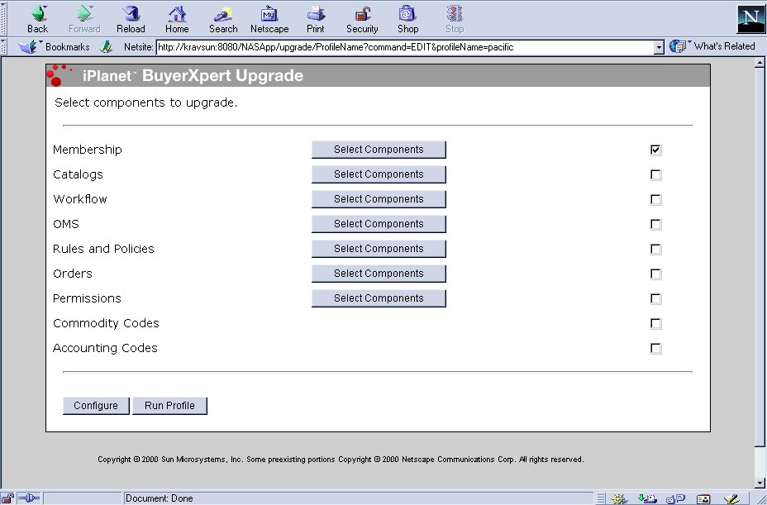
Task: Enable the Accounting Codes checkbox
Action: point(656,349)
